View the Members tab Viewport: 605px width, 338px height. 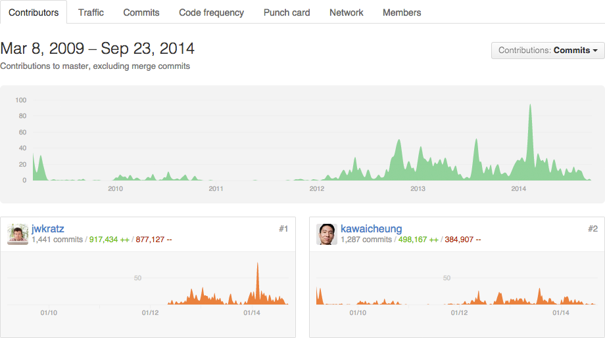tap(402, 12)
